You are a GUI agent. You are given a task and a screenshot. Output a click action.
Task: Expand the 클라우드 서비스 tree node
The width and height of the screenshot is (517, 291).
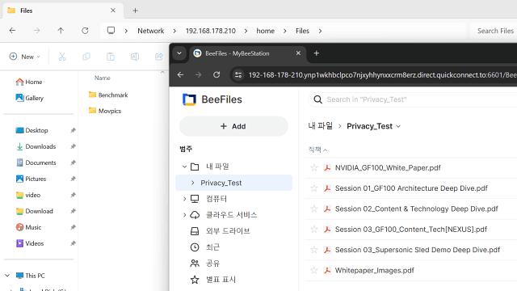point(185,215)
